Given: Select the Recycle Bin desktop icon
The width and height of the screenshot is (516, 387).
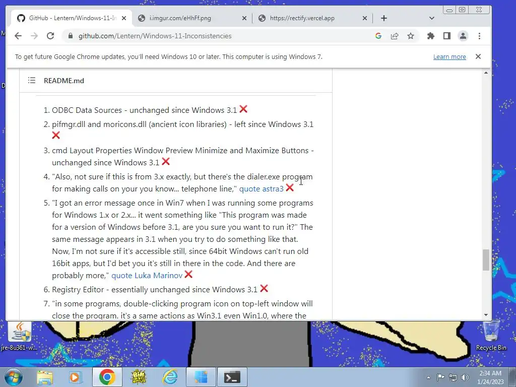Looking at the screenshot, I should coord(491,335).
